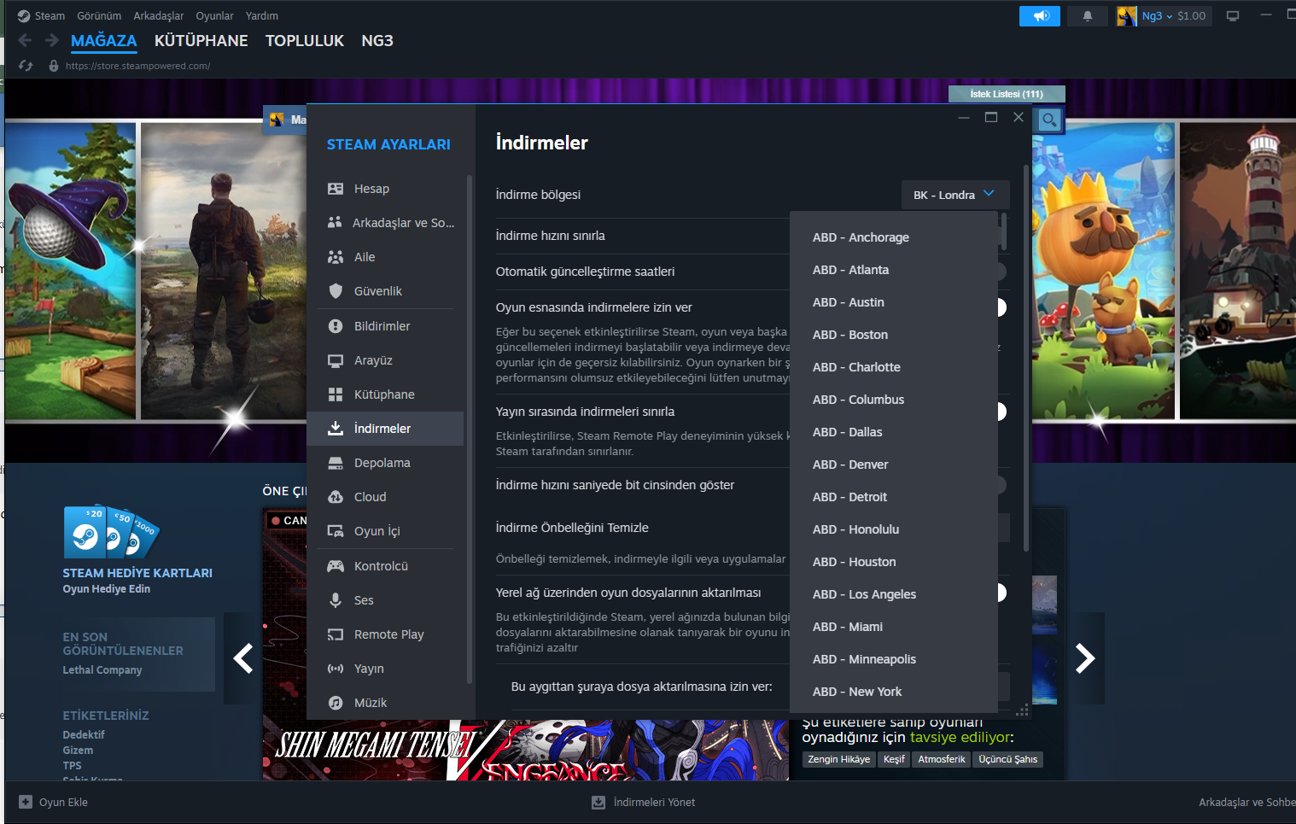Open the golf game capsule thumbnail
Image resolution: width=1296 pixels, height=824 pixels.
71,272
